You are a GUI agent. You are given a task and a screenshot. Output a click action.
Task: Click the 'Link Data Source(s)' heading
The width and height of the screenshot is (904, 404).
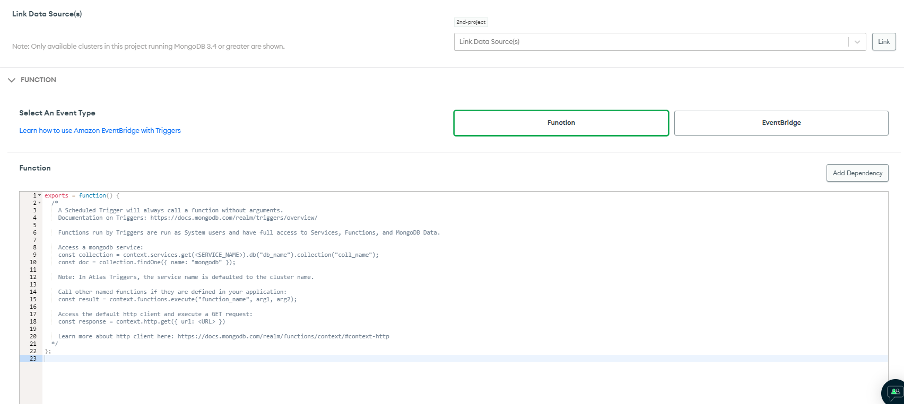point(47,14)
